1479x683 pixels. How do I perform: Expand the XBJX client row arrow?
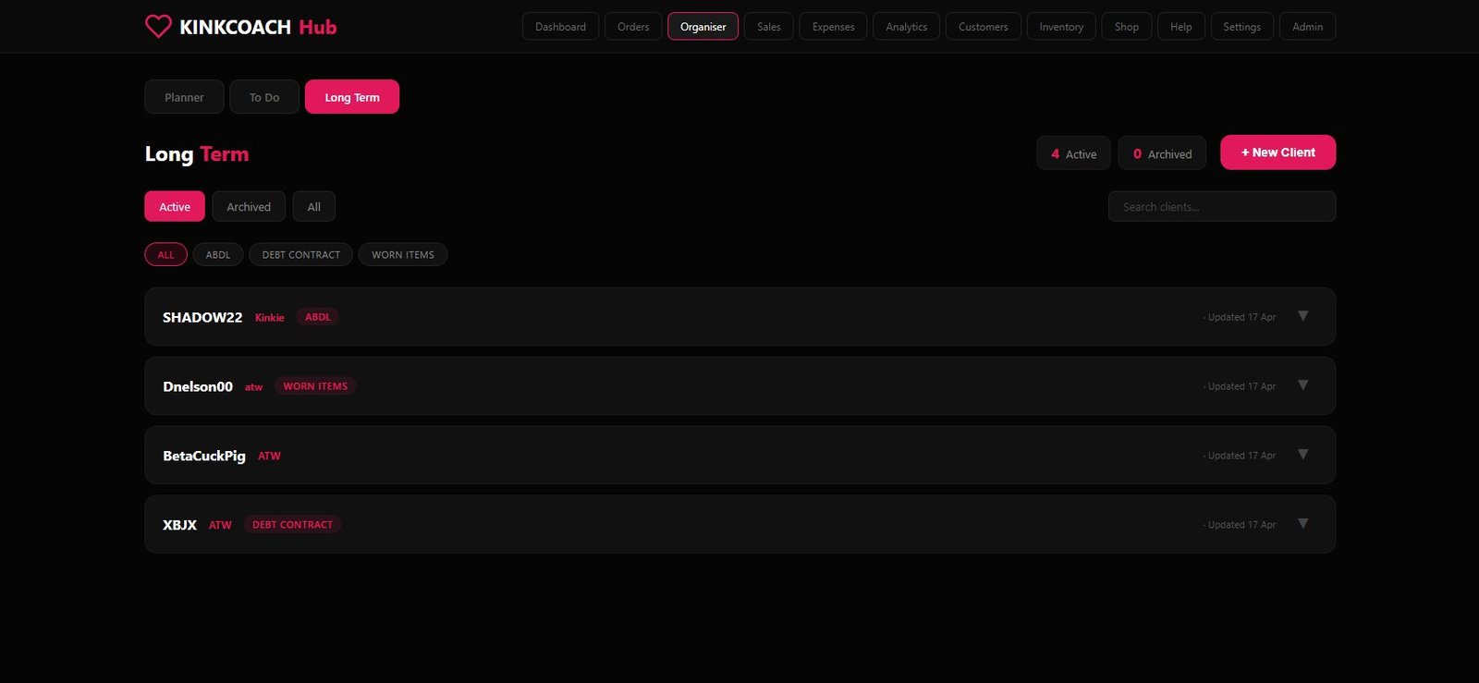1303,524
